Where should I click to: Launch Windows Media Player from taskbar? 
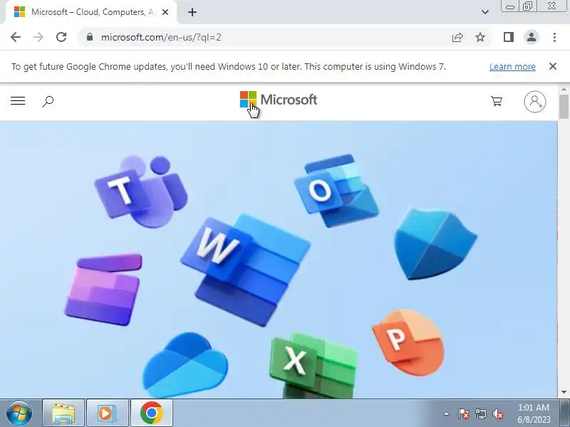coord(108,413)
